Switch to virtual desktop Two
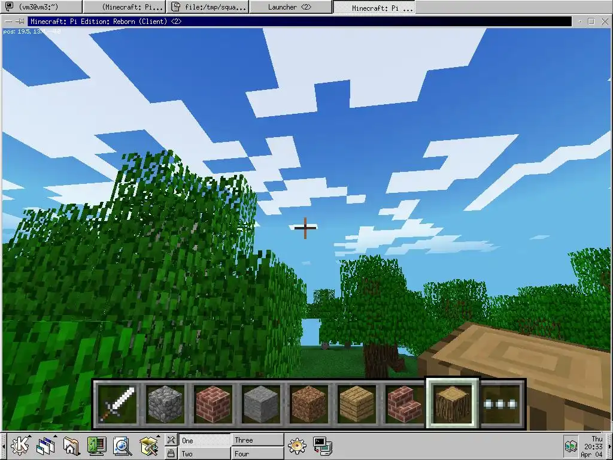Viewport: 613px width, 460px height. point(204,453)
